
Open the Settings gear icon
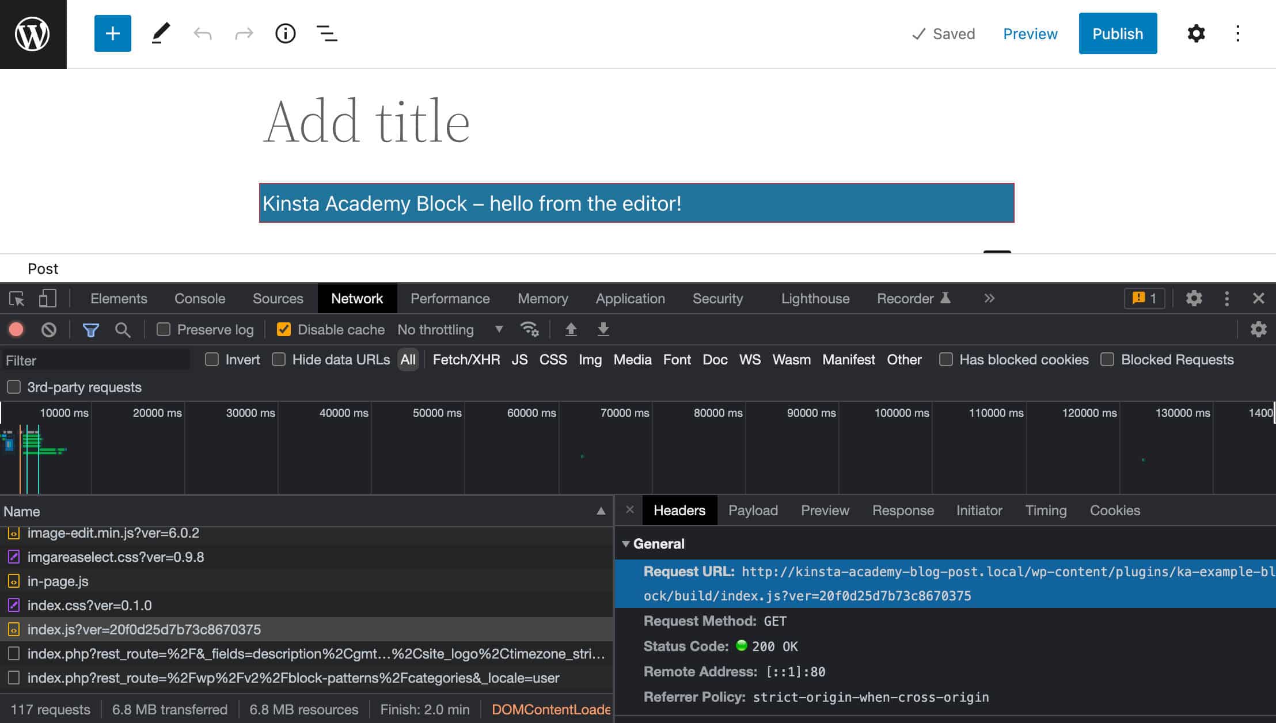pyautogui.click(x=1197, y=33)
